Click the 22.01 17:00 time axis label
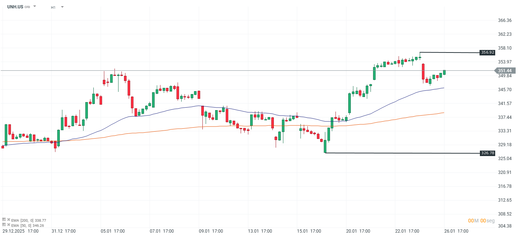The image size is (520, 237). tap(408, 231)
